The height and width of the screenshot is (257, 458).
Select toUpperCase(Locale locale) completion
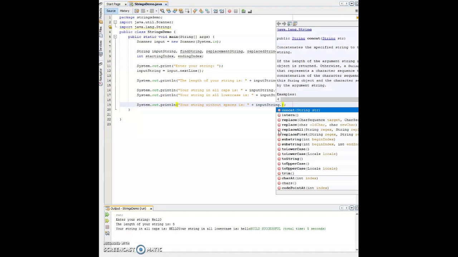317,168
